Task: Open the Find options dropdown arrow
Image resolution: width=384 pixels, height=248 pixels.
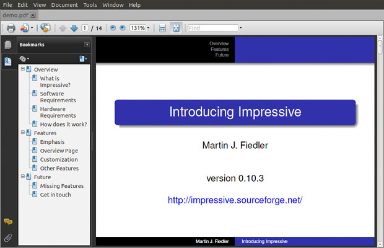Action: tap(240, 28)
